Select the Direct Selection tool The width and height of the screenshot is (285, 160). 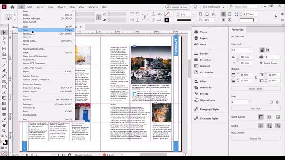click(x=4, y=38)
